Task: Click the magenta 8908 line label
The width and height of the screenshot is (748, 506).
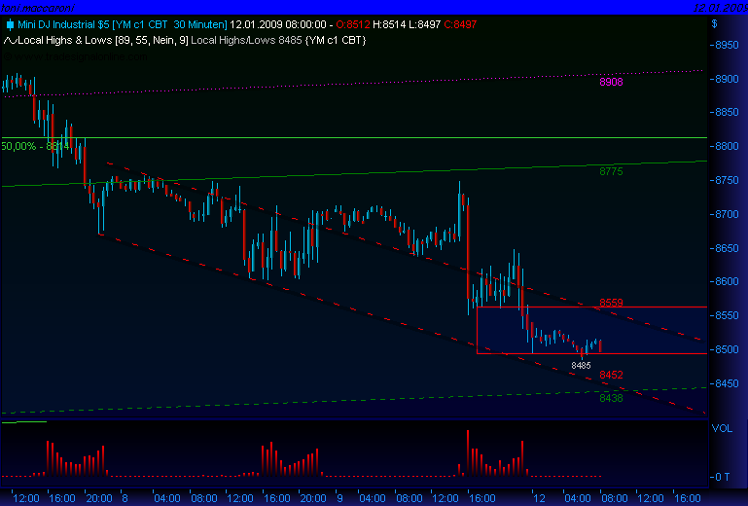Action: [611, 82]
